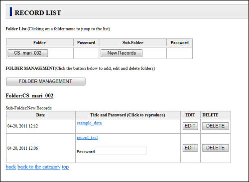The height and width of the screenshot is (182, 249).
Task: Open the CS_mari_002 folder button
Action: point(28,53)
